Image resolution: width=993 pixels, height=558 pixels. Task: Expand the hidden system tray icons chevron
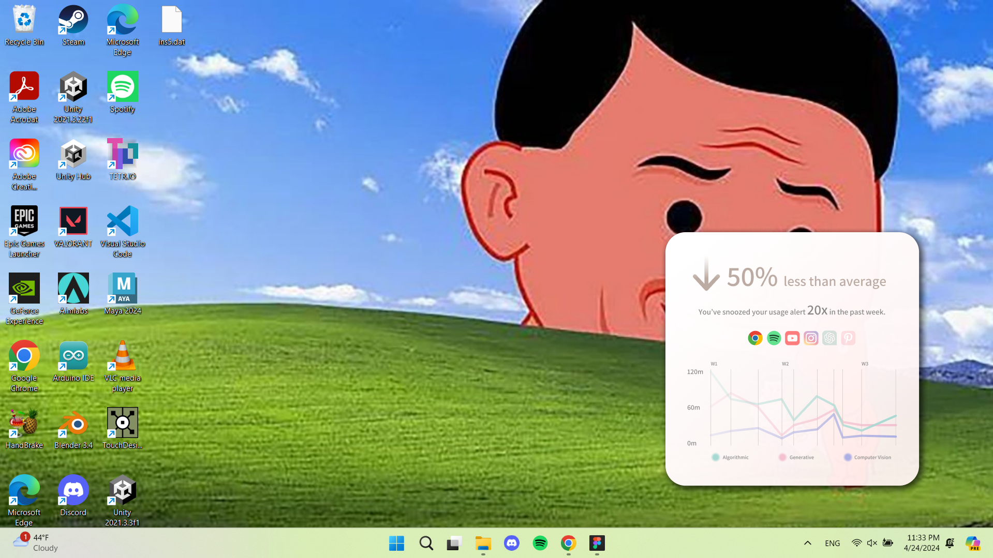click(807, 543)
